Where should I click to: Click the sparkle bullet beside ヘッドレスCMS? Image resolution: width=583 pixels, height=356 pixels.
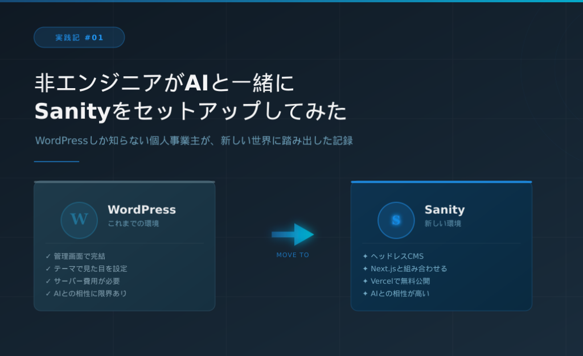pyautogui.click(x=366, y=256)
